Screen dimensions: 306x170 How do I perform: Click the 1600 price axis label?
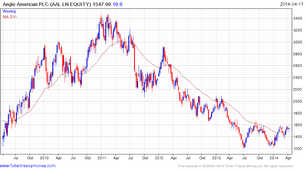[x=298, y=125]
